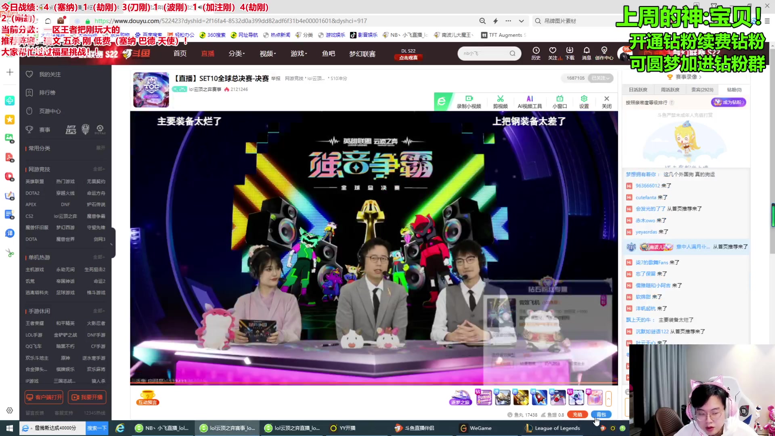Expand the 游戏 navigation dropdown
This screenshot has height=436, width=775.
(x=299, y=53)
